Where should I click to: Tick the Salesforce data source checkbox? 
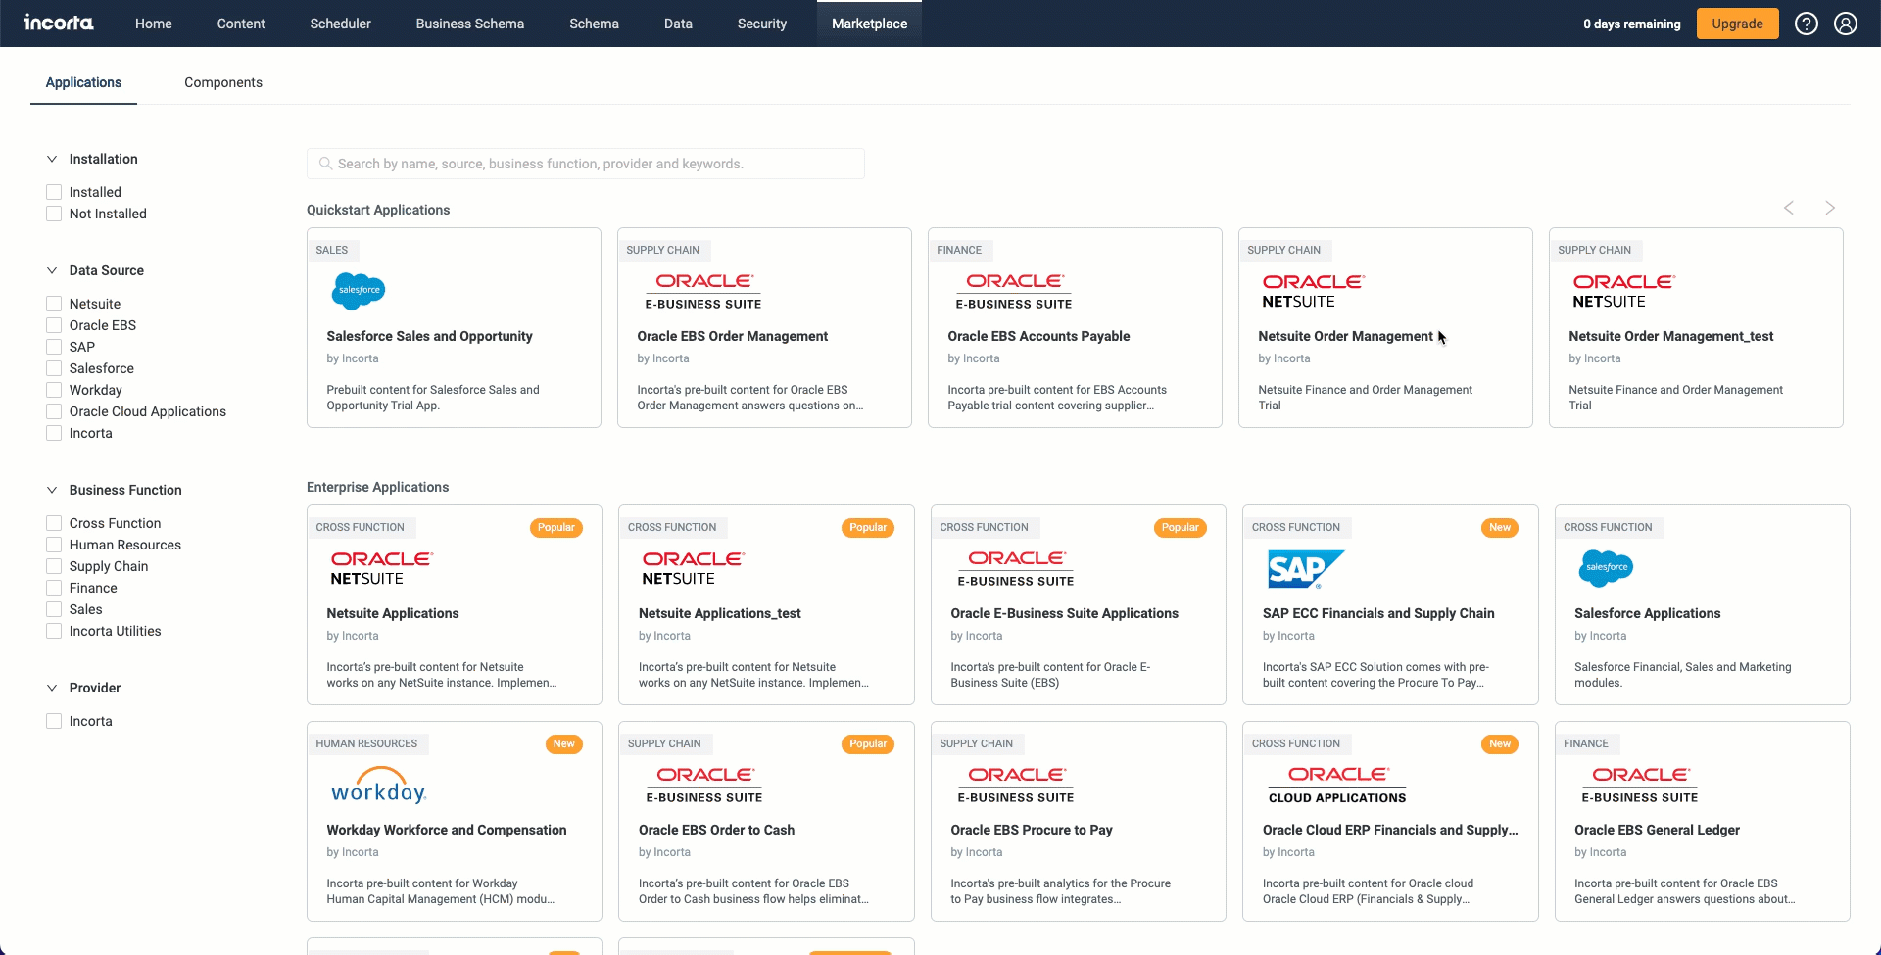coord(54,368)
